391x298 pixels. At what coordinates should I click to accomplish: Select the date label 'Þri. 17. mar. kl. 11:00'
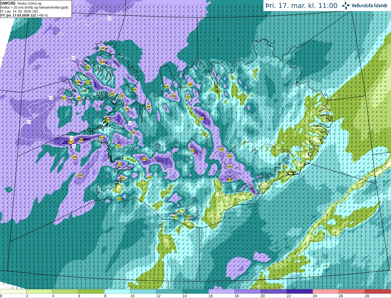pyautogui.click(x=301, y=6)
